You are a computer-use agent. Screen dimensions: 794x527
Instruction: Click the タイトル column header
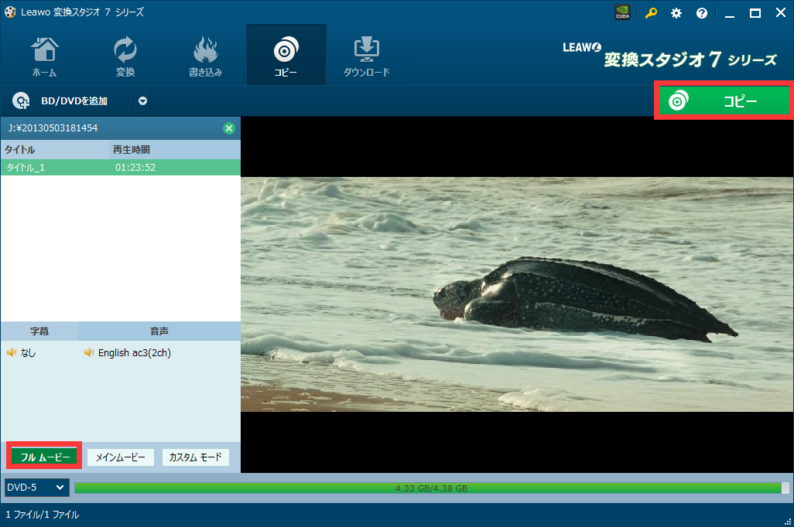[x=55, y=150]
